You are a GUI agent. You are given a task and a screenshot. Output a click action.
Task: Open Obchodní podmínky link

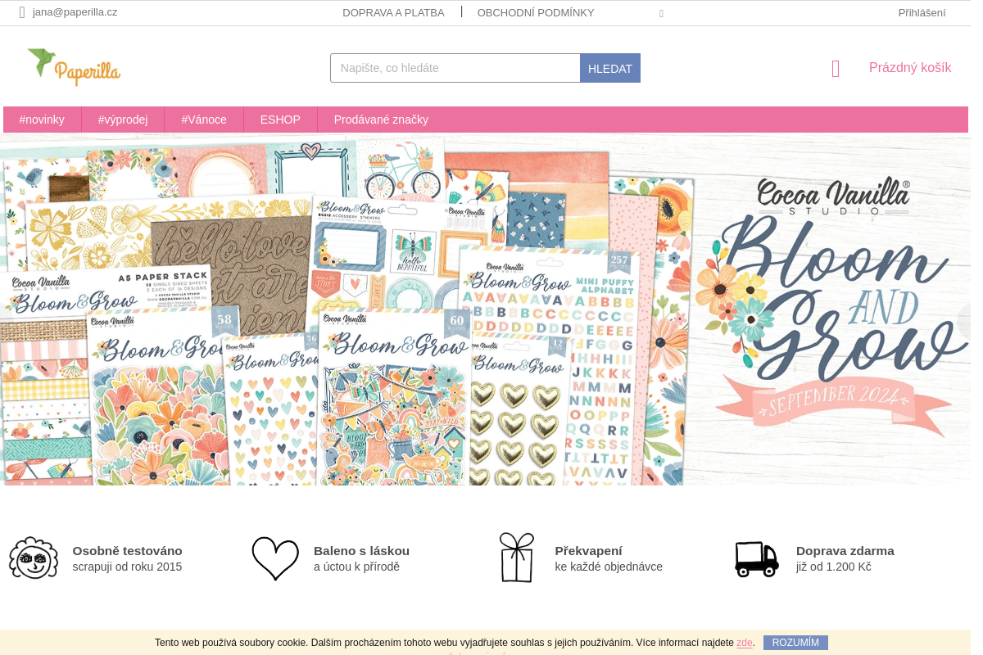click(x=536, y=12)
